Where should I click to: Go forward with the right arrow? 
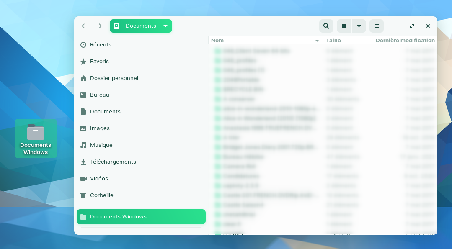click(x=99, y=26)
